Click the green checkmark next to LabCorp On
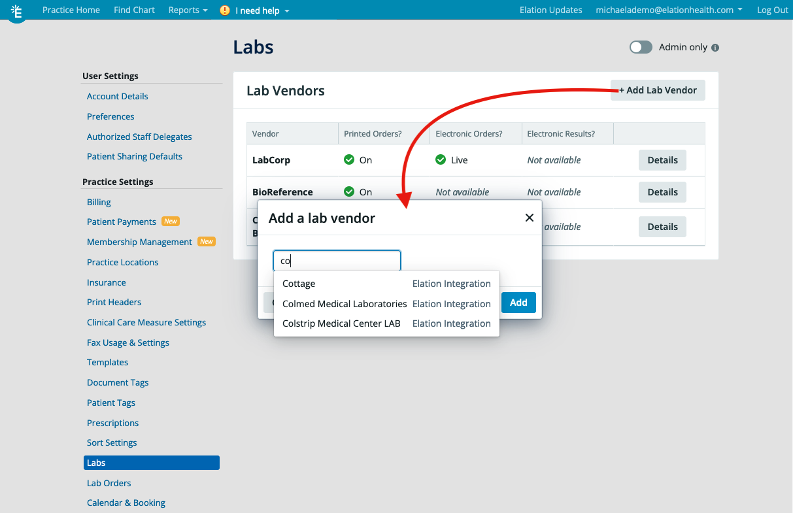Image resolution: width=793 pixels, height=513 pixels. click(x=349, y=159)
